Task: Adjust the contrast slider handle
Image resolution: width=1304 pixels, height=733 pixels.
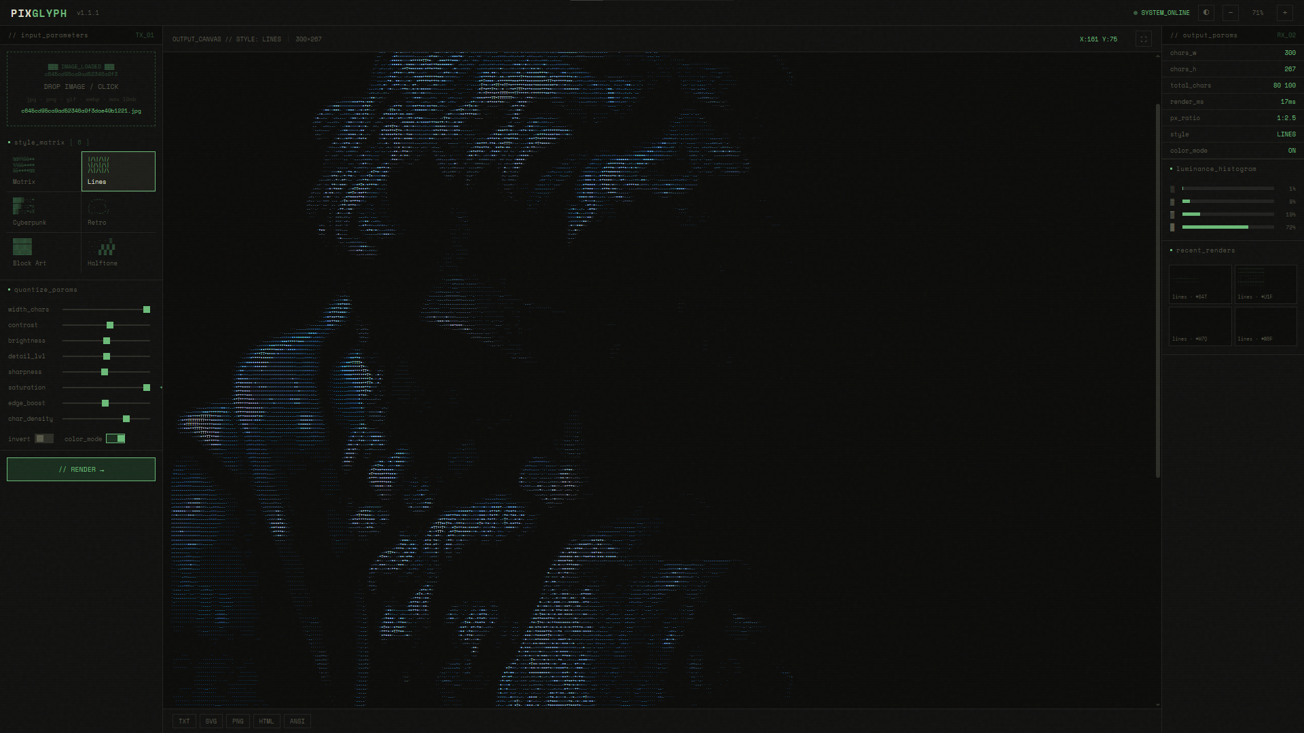Action: (110, 326)
